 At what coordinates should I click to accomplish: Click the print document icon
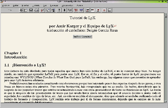[36, 10]
